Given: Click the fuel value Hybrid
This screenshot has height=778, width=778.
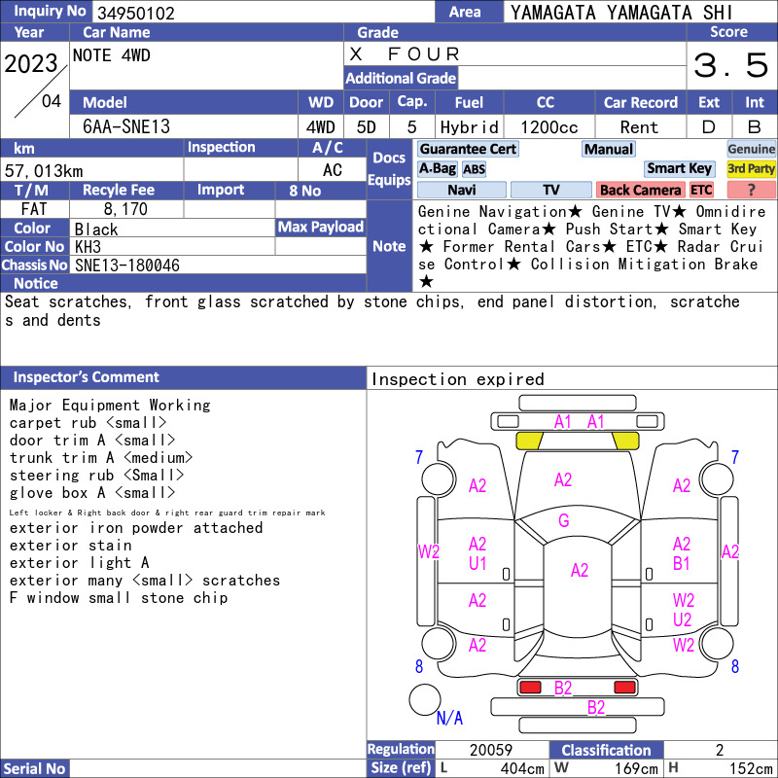Looking at the screenshot, I should point(469,127).
